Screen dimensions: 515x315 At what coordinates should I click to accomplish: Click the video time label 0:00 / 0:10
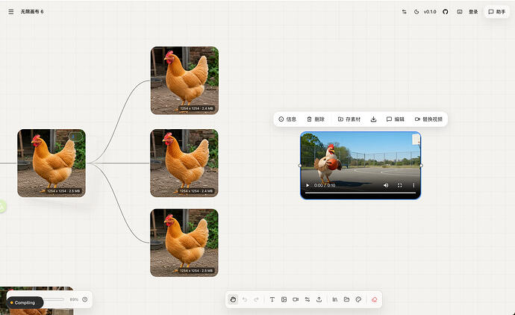(325, 185)
